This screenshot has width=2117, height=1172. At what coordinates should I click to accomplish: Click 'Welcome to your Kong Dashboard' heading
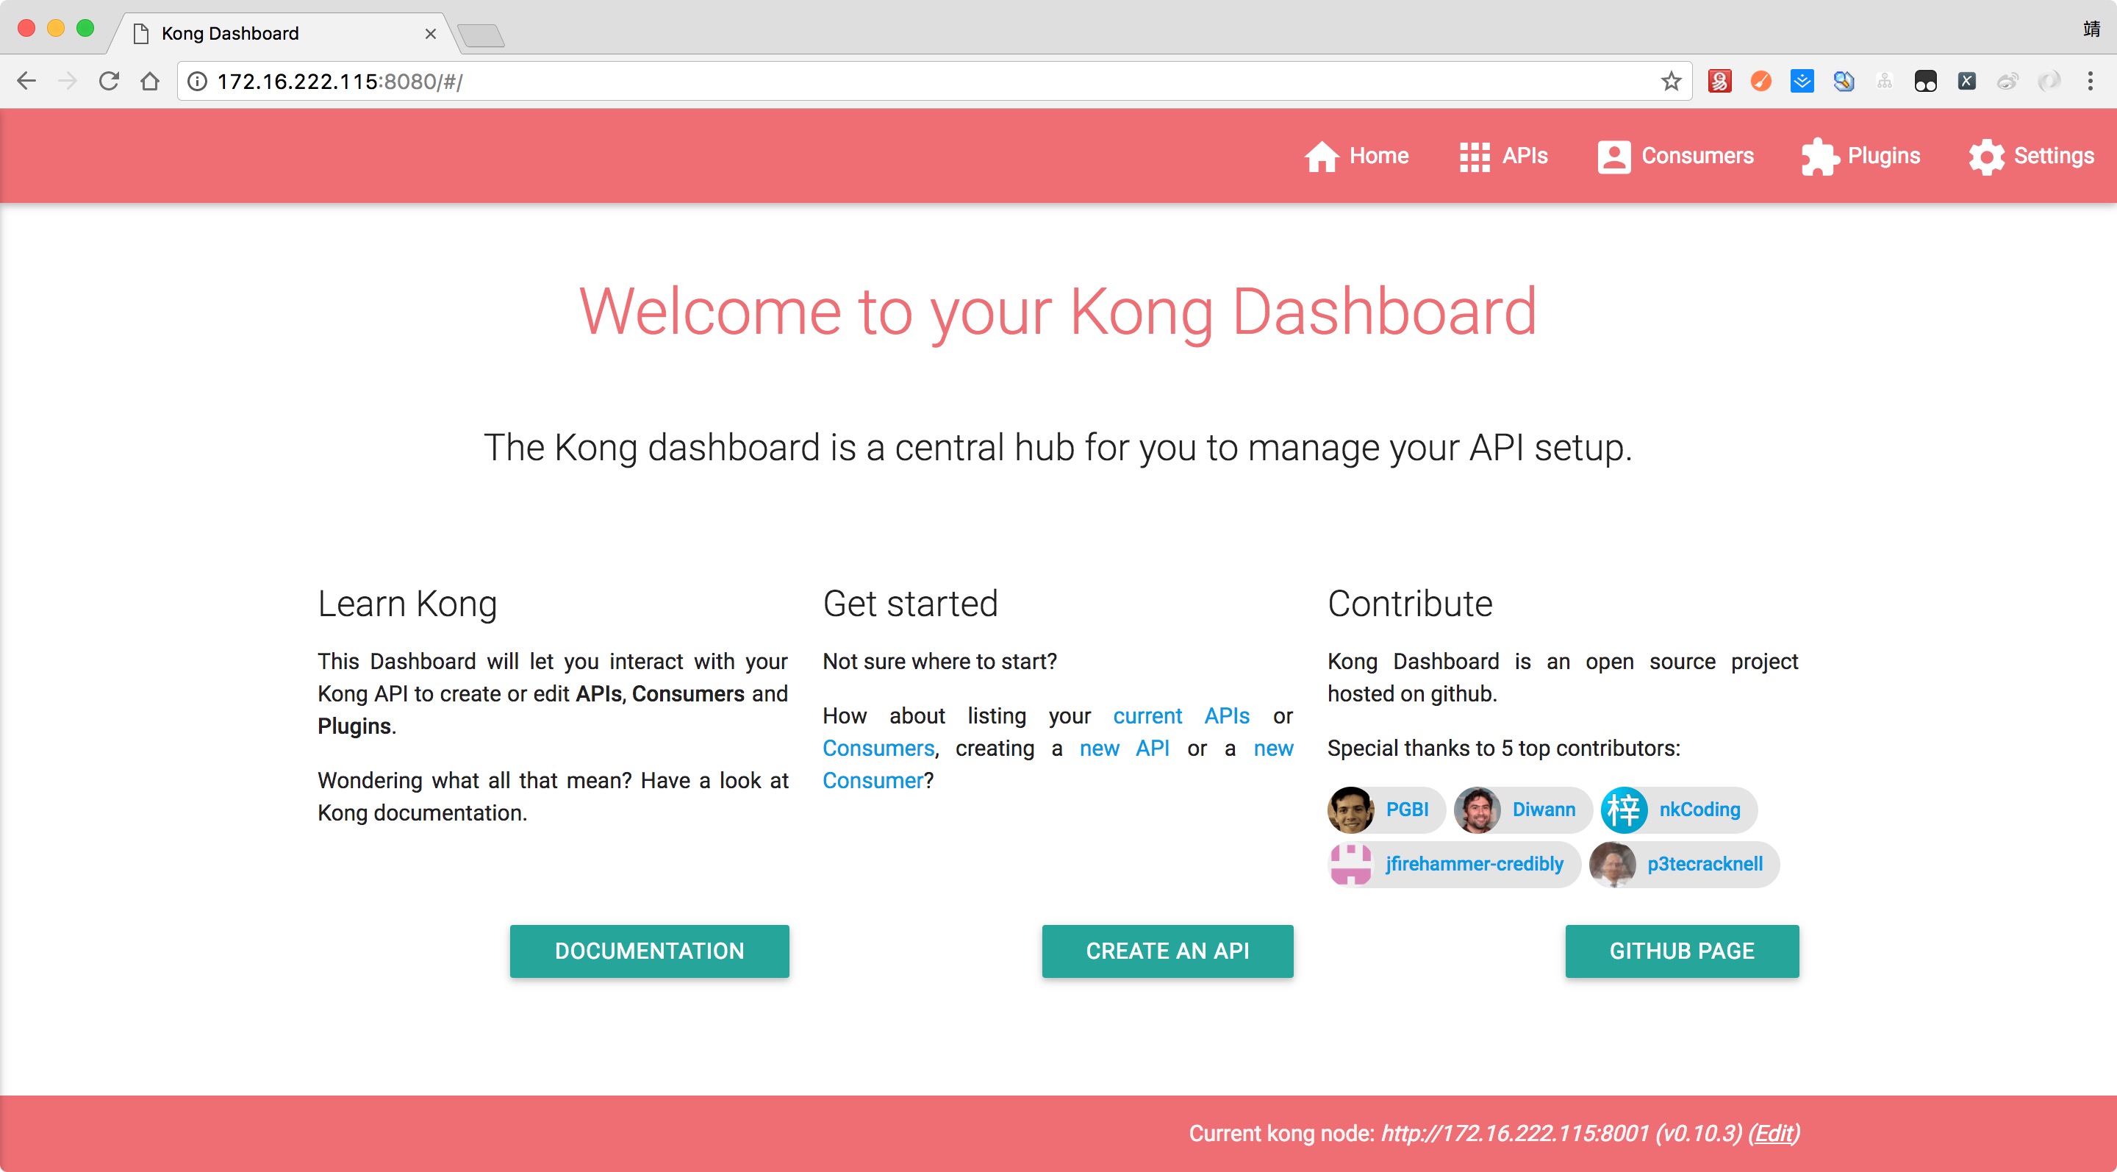[1058, 312]
